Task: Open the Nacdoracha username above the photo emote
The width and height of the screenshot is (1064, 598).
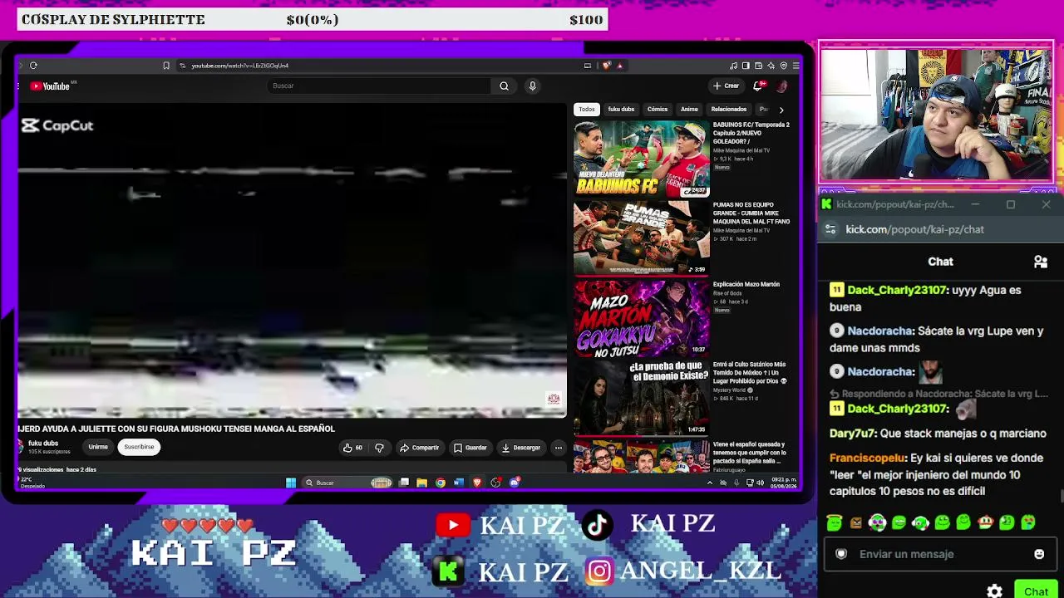Action: pos(880,372)
